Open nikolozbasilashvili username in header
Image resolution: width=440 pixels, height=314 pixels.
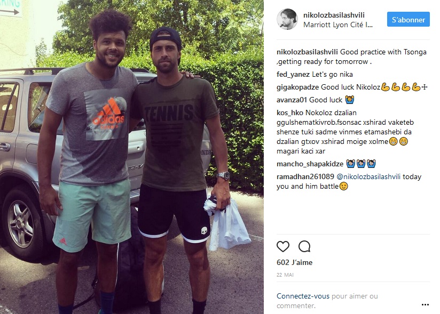tap(334, 15)
